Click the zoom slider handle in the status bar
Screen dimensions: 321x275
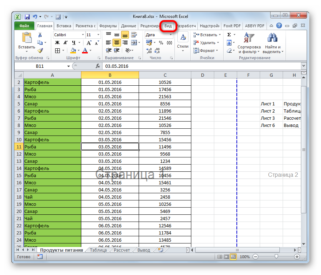click(276, 257)
